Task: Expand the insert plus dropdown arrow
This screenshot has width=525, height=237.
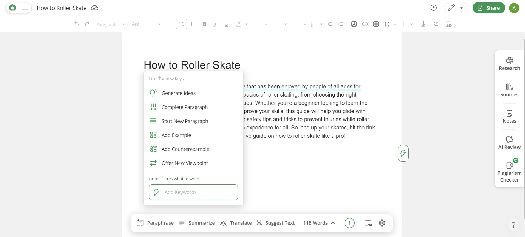Action: 411,24
